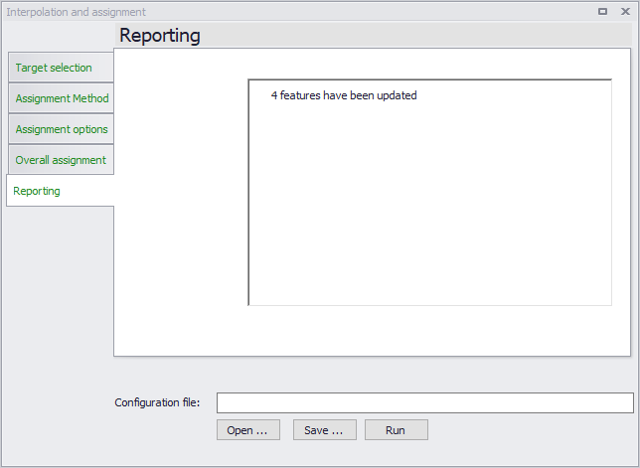
Task: Focus the Configuration file input field
Action: (425, 402)
